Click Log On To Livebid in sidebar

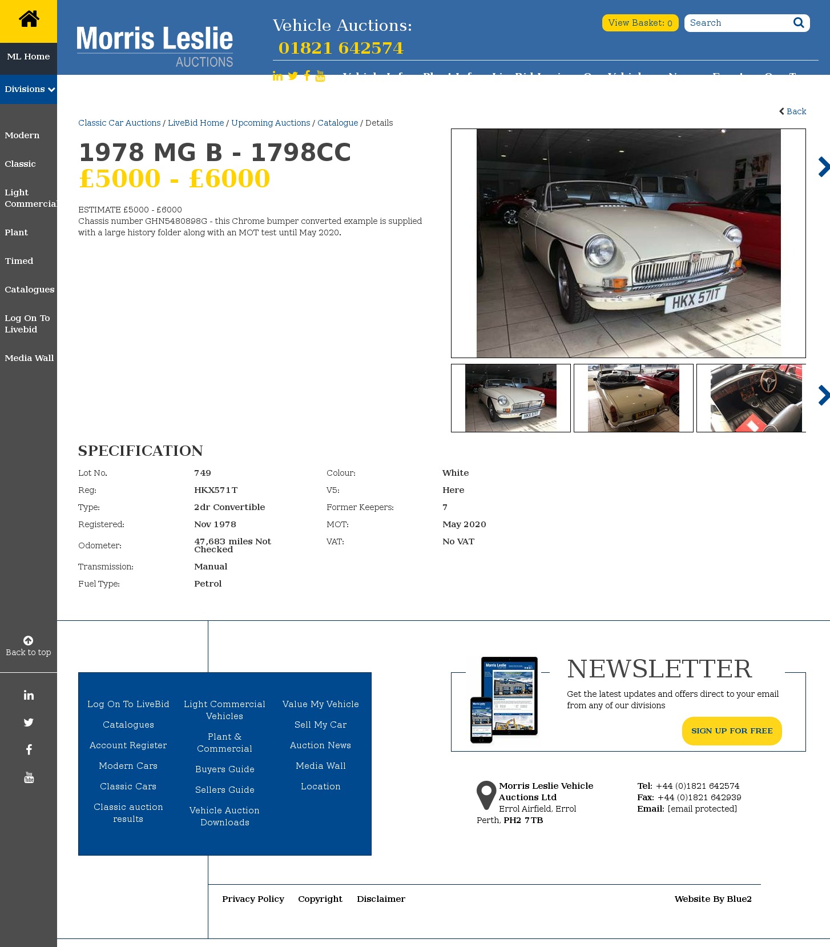tap(27, 324)
